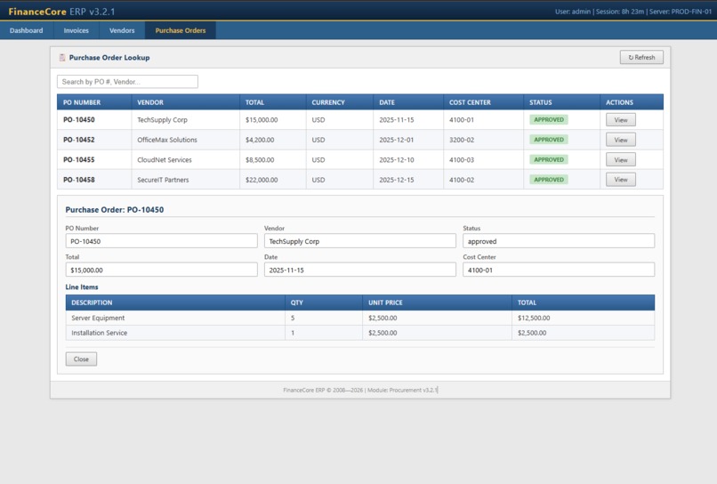View purchase order PO-10450
This screenshot has width=717, height=484.
621,120
